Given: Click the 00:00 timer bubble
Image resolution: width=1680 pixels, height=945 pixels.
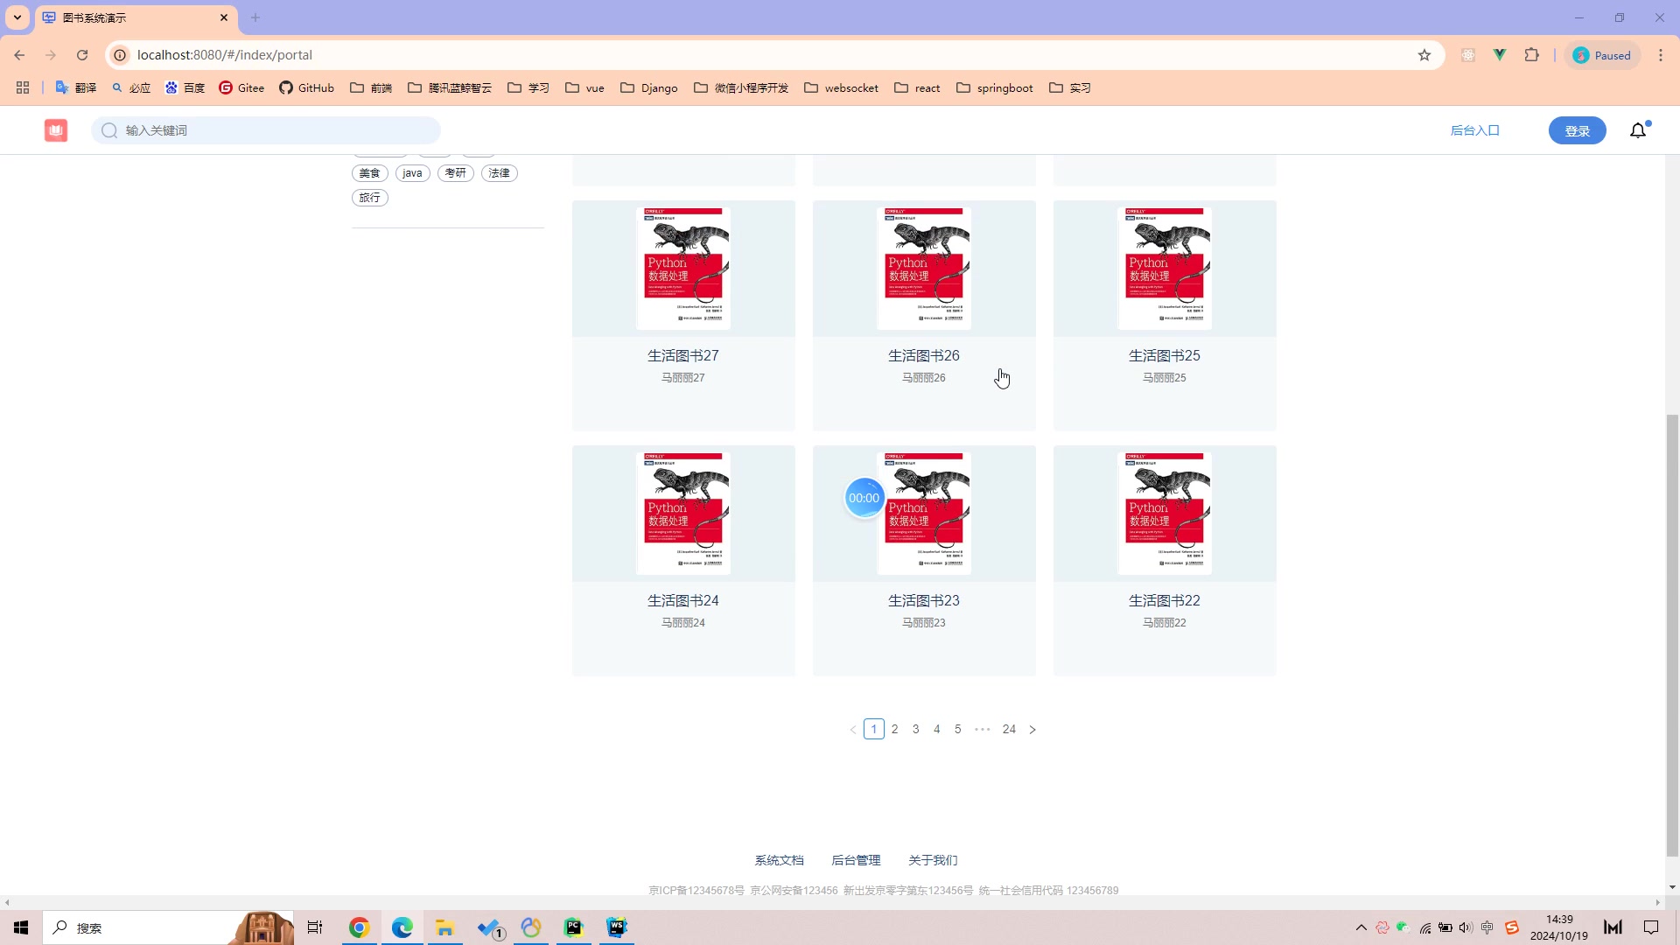Looking at the screenshot, I should click(864, 498).
